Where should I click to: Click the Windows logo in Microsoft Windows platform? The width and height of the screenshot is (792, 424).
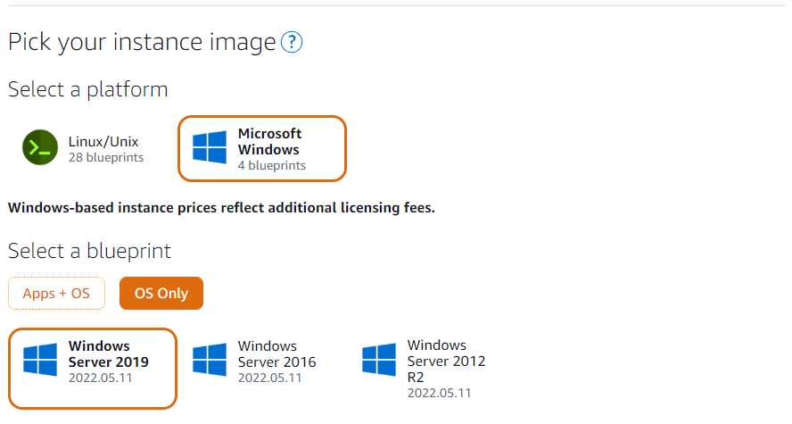tap(210, 147)
